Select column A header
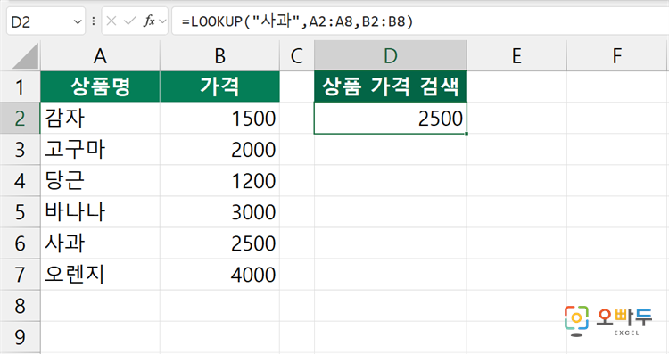This screenshot has height=354, width=669. click(x=100, y=56)
